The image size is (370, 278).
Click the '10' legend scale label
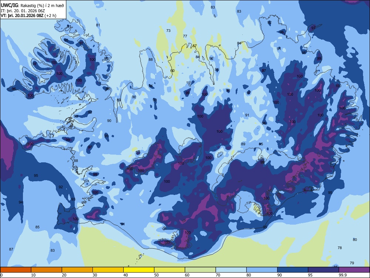pyautogui.click(x=33, y=275)
